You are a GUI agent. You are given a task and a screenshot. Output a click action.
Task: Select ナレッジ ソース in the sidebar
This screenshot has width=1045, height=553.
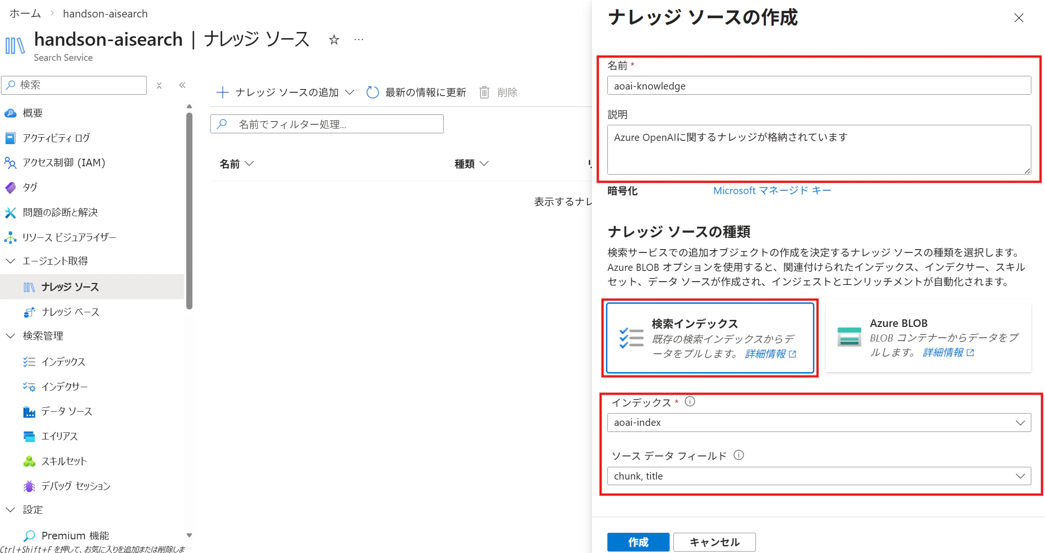point(92,287)
